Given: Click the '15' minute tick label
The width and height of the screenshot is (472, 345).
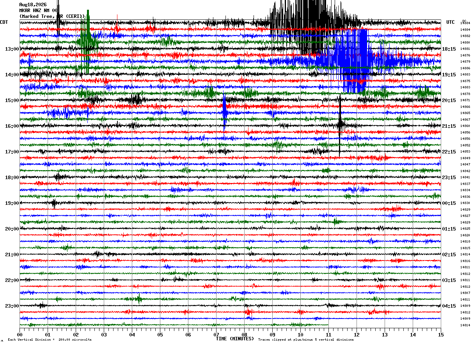Looking at the screenshot, I should pos(441,334).
